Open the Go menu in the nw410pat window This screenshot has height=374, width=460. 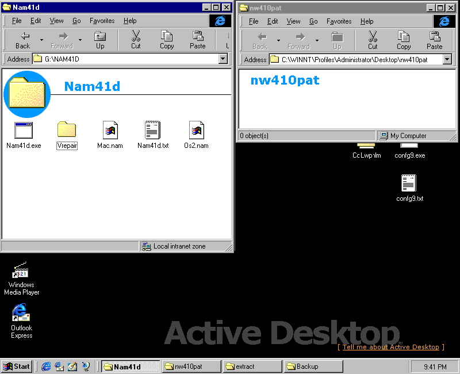coord(313,21)
